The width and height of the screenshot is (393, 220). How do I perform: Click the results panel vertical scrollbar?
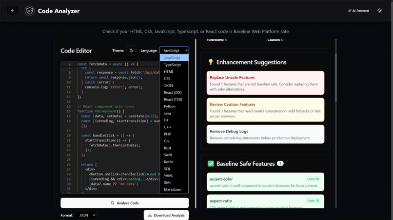click(x=335, y=77)
